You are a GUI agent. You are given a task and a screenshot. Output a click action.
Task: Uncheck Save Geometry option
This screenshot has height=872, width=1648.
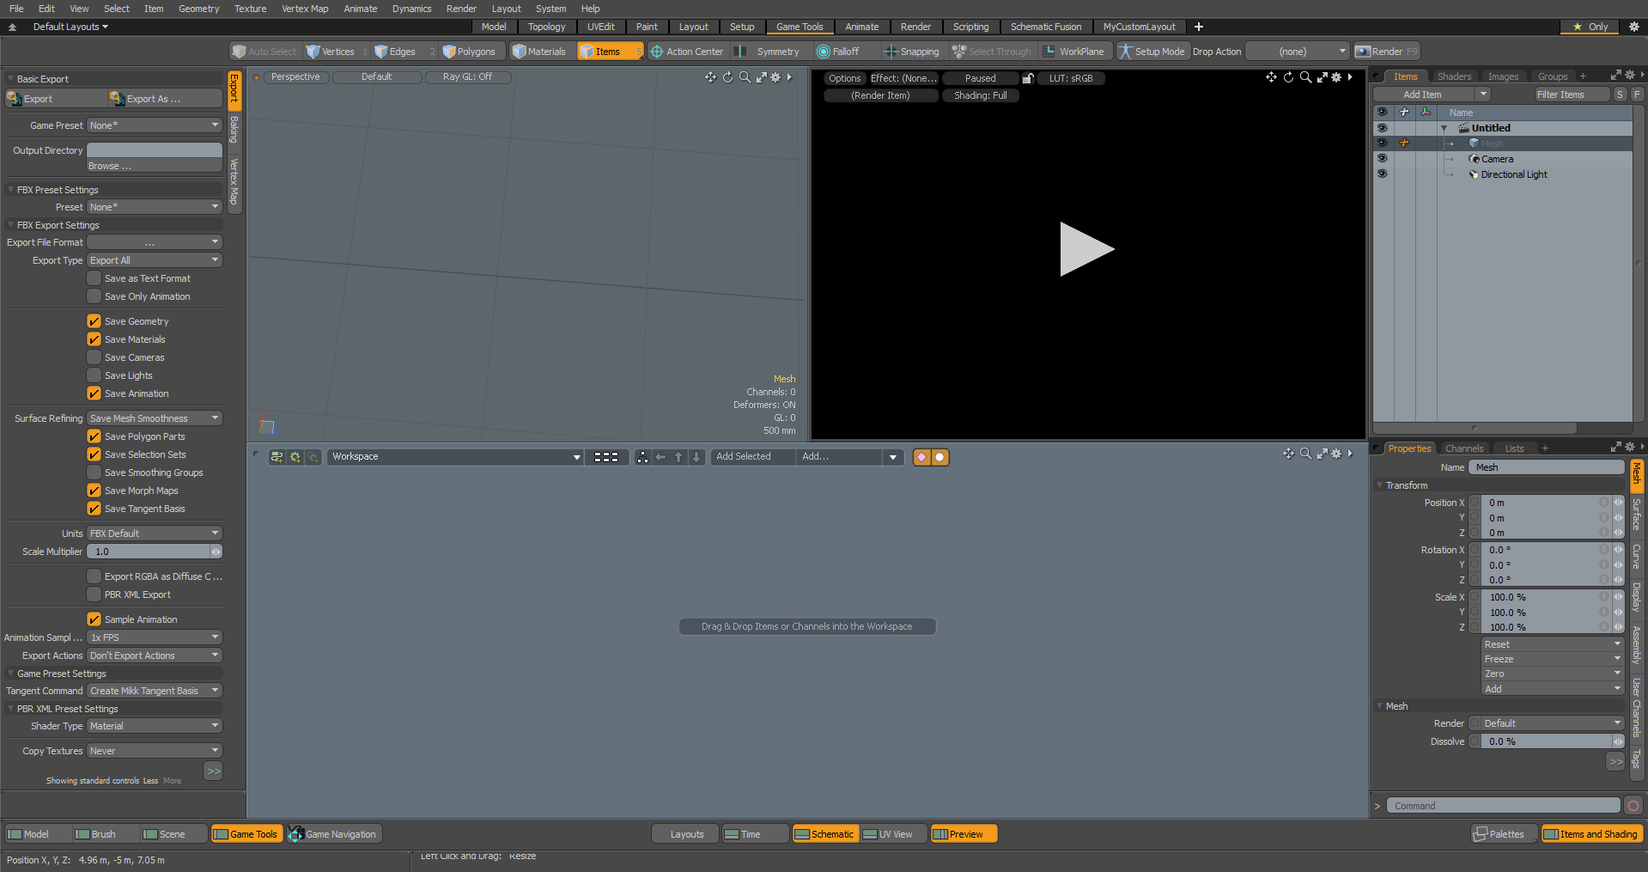pos(94,321)
